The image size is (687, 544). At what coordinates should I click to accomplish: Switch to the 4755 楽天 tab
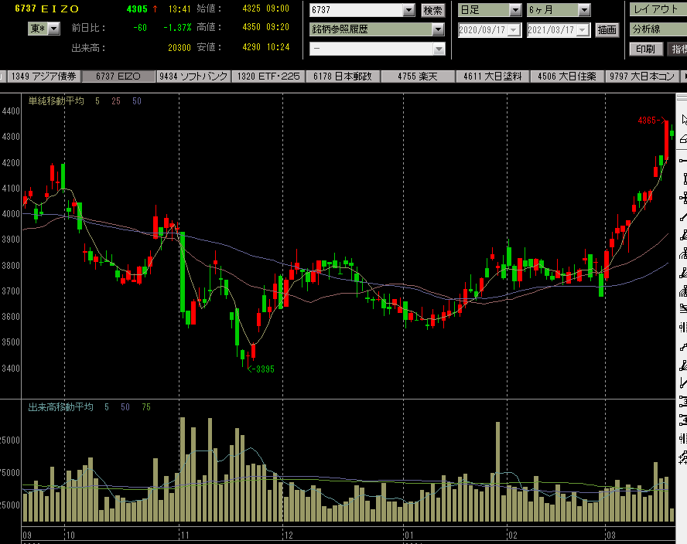418,77
